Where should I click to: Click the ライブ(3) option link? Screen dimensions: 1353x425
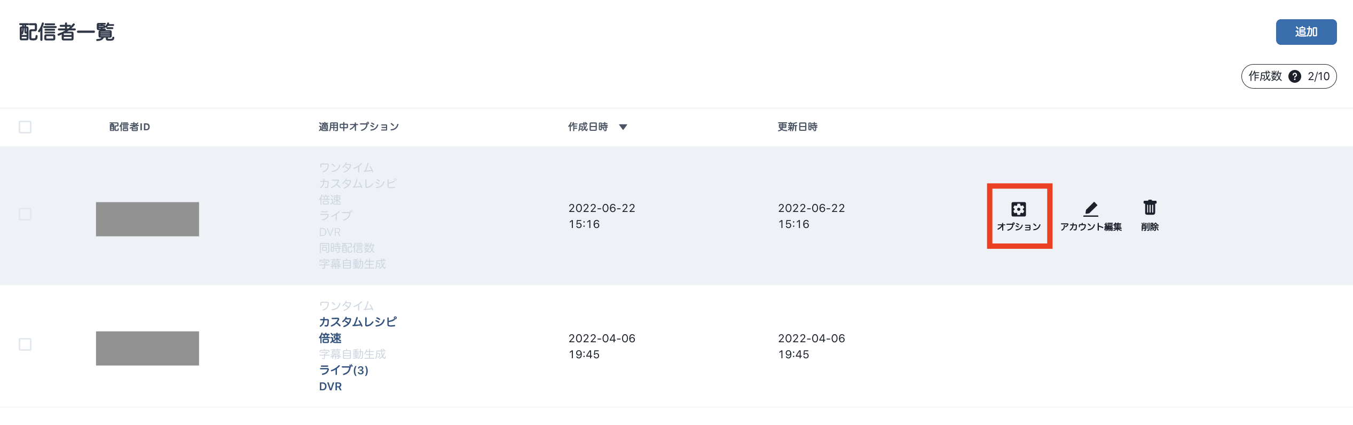[343, 370]
